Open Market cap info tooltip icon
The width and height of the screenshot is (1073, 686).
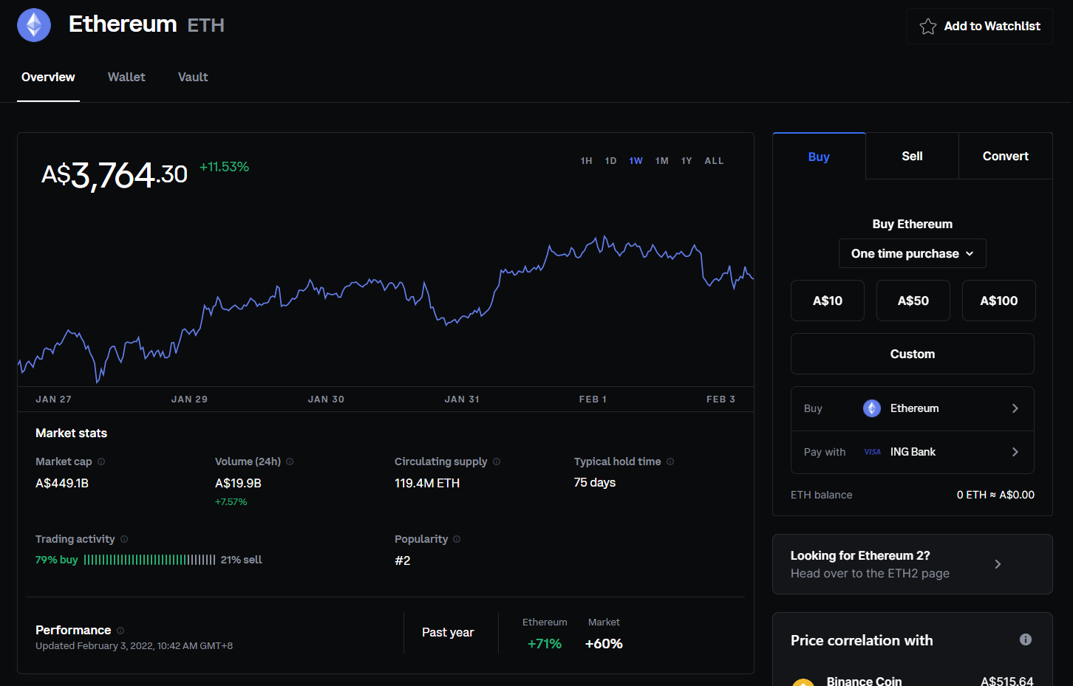point(101,462)
